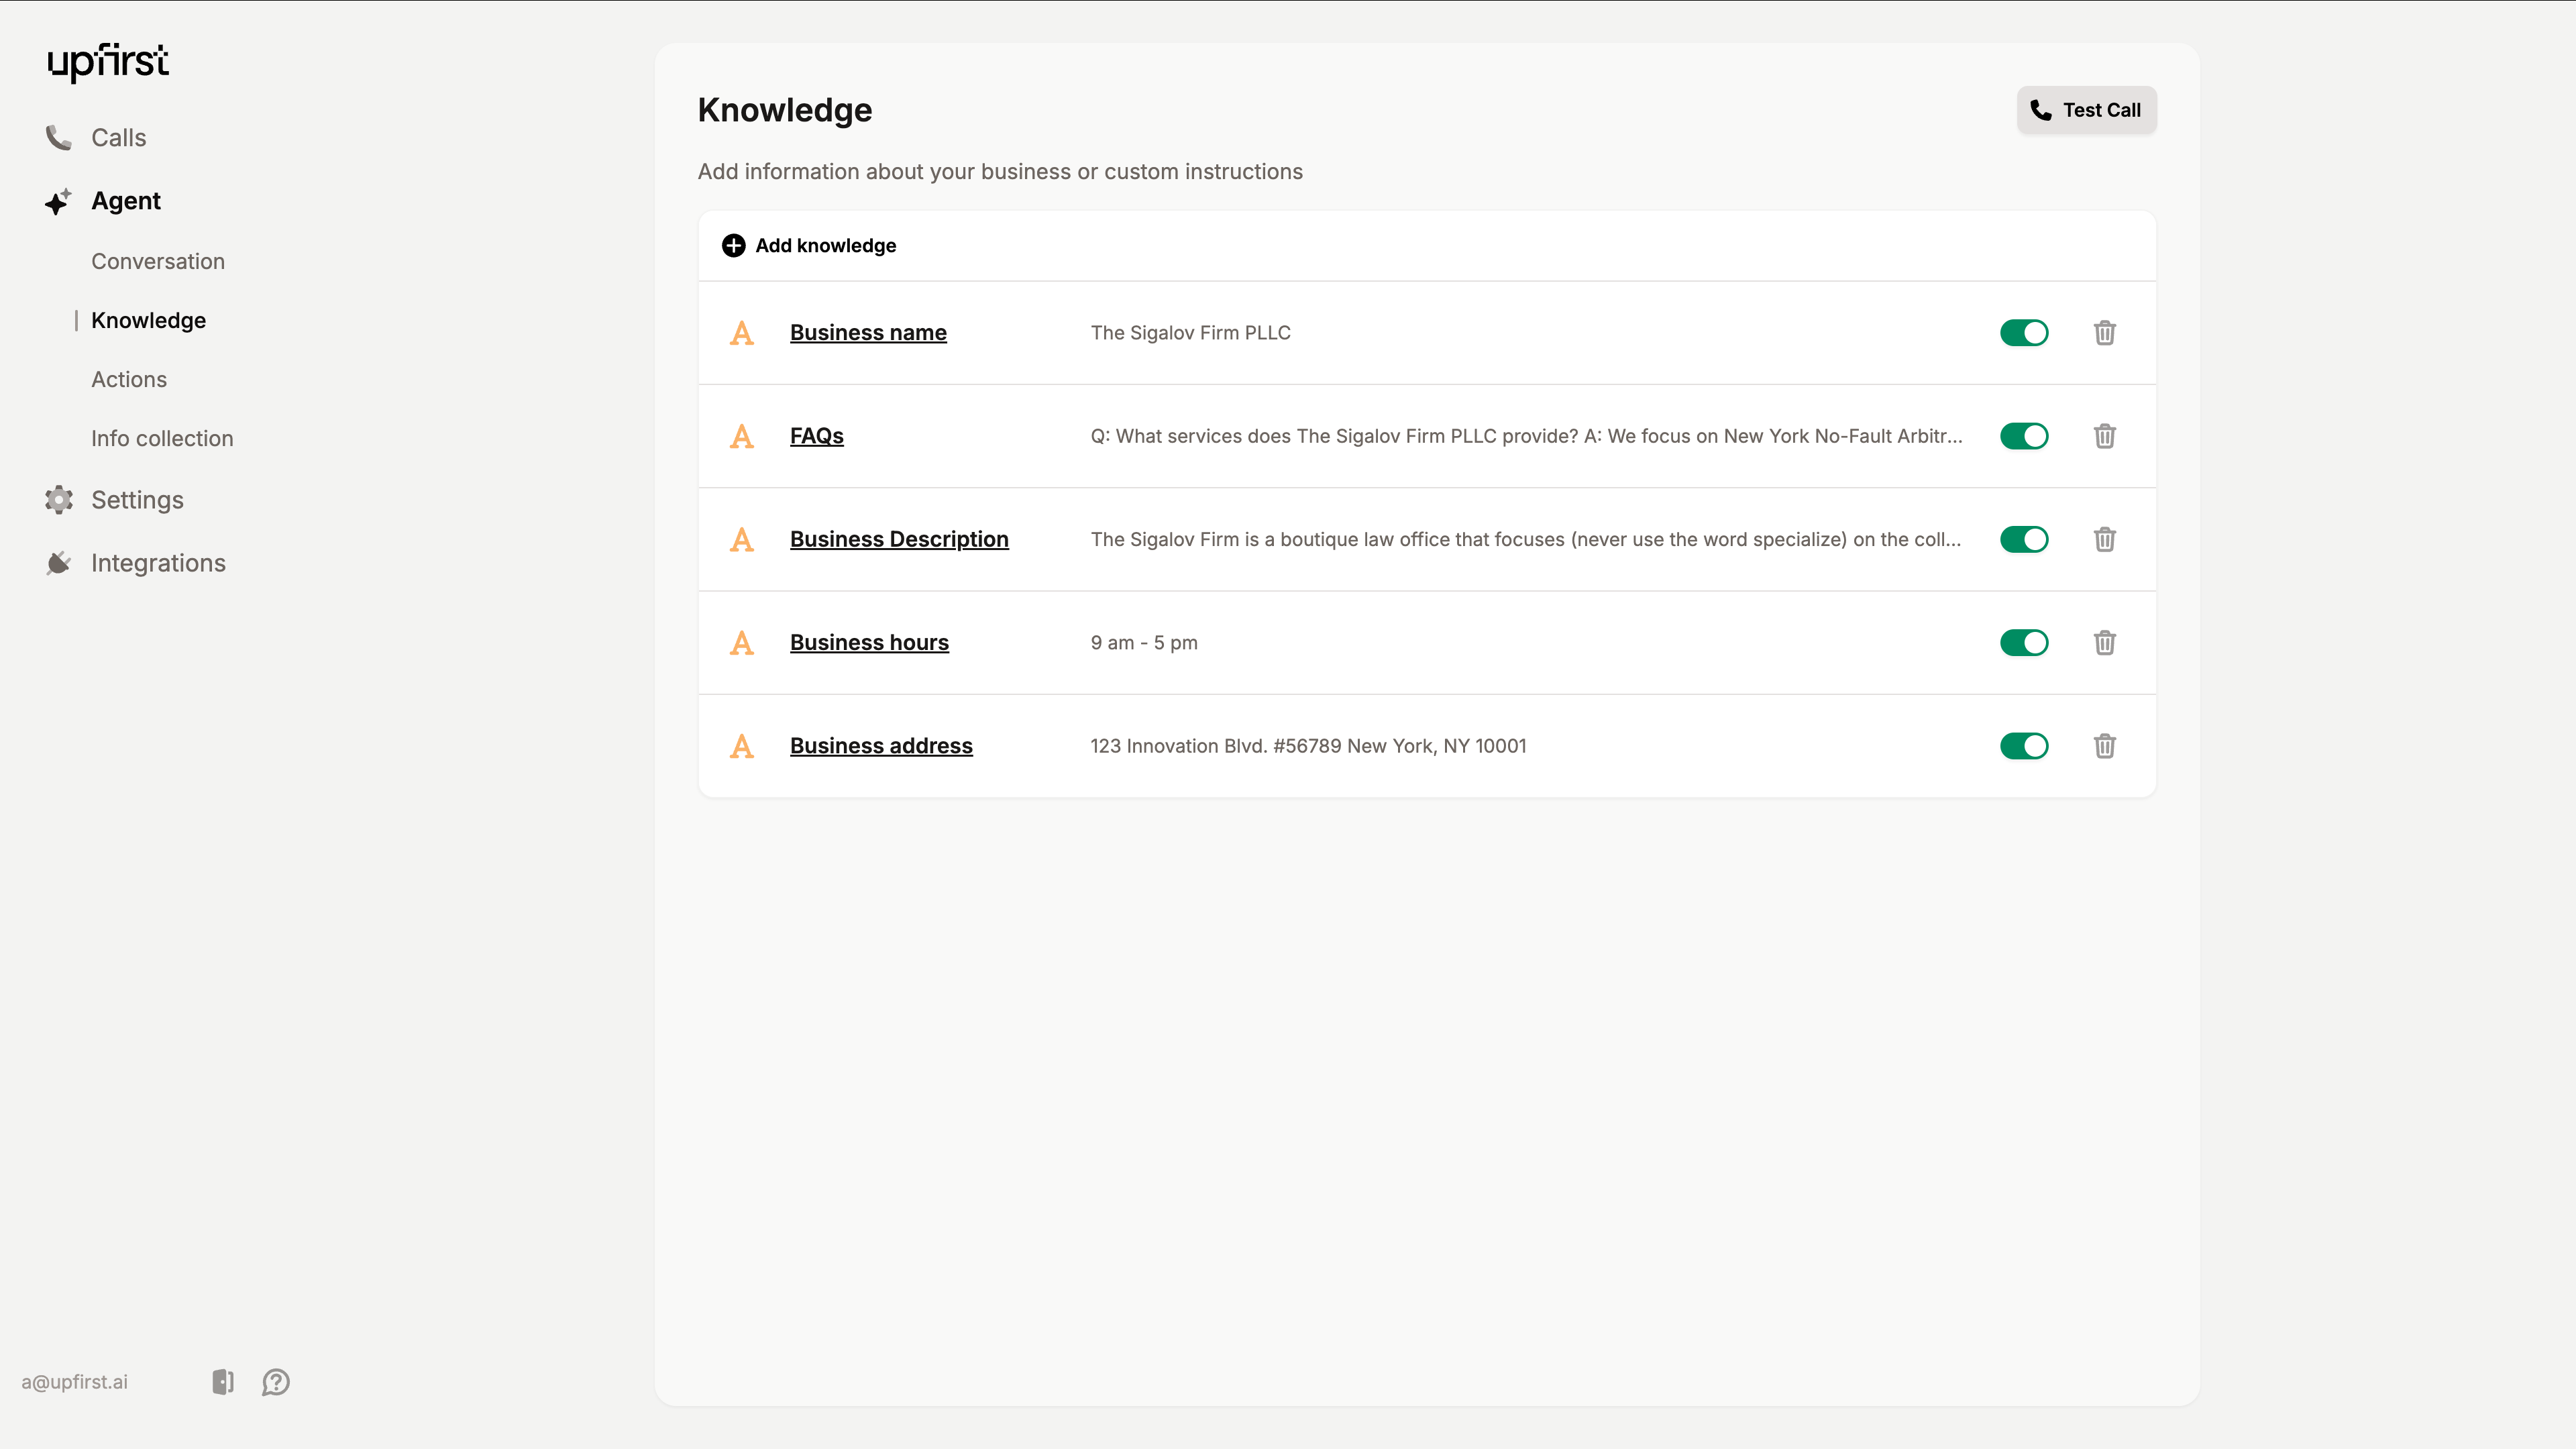Viewport: 2576px width, 1449px height.
Task: Click the FAQs row trash icon
Action: [2104, 436]
